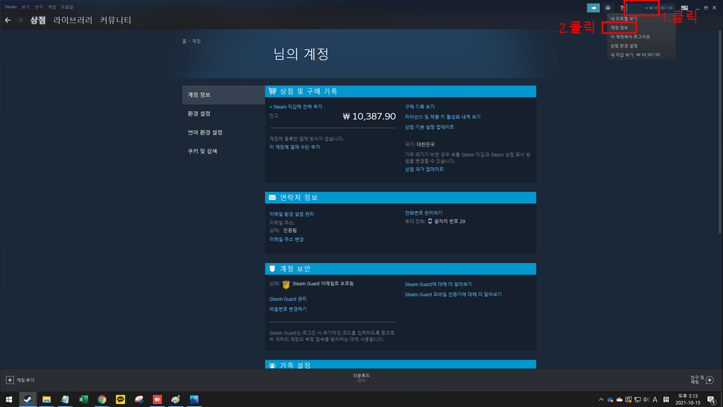The width and height of the screenshot is (723, 407).
Task: Open the Photos app in the taskbar
Action: [194, 400]
